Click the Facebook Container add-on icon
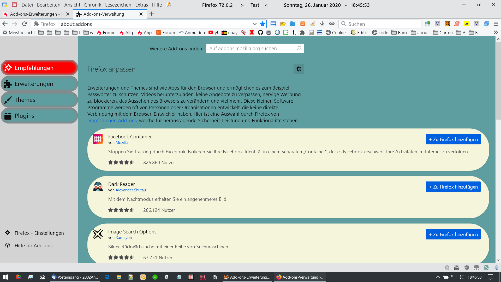This screenshot has height=282, width=501. (98, 139)
